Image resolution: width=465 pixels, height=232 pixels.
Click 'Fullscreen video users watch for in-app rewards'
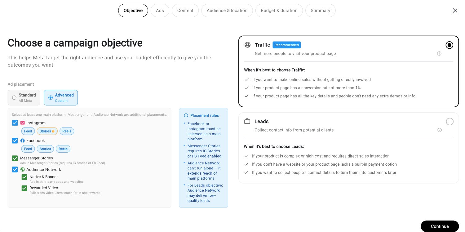[65, 193]
